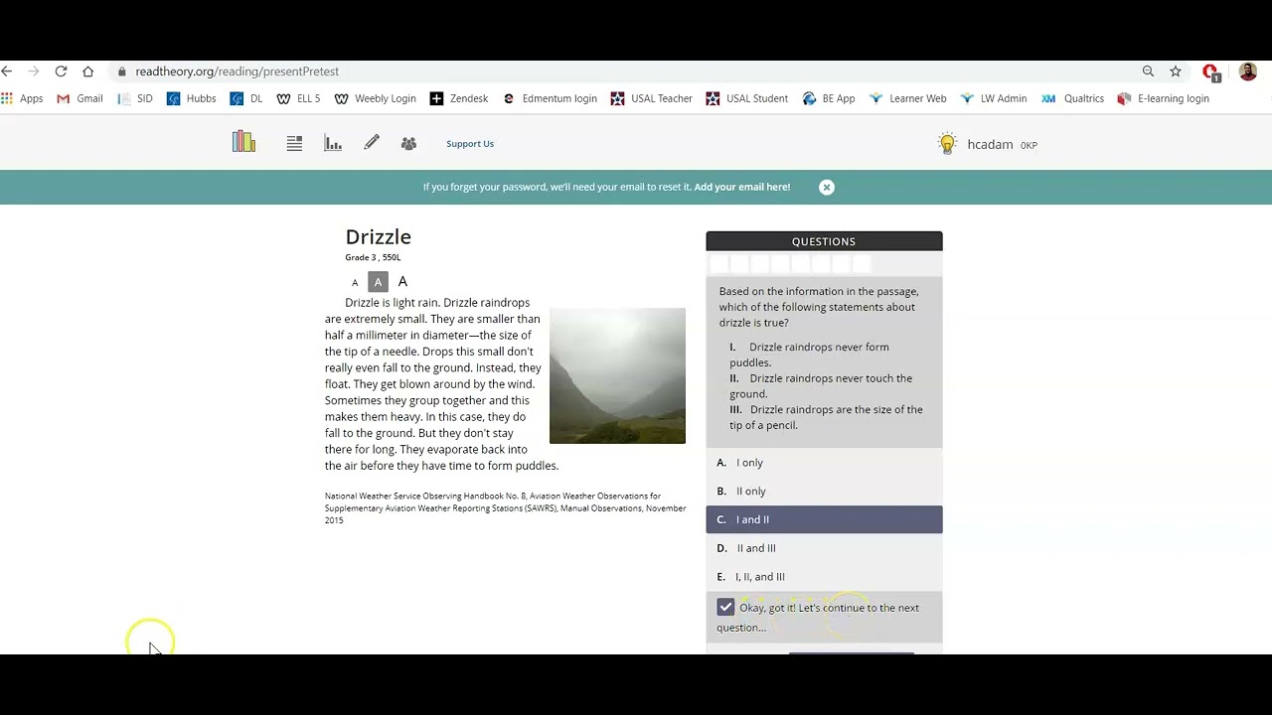Click the ReadTheory books logo icon
This screenshot has height=715, width=1272.
click(243, 142)
